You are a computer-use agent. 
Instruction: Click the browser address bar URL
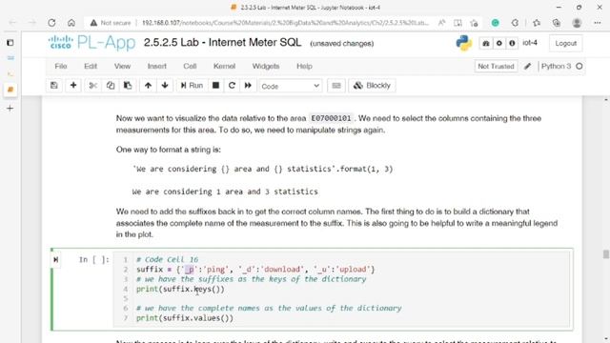point(285,23)
